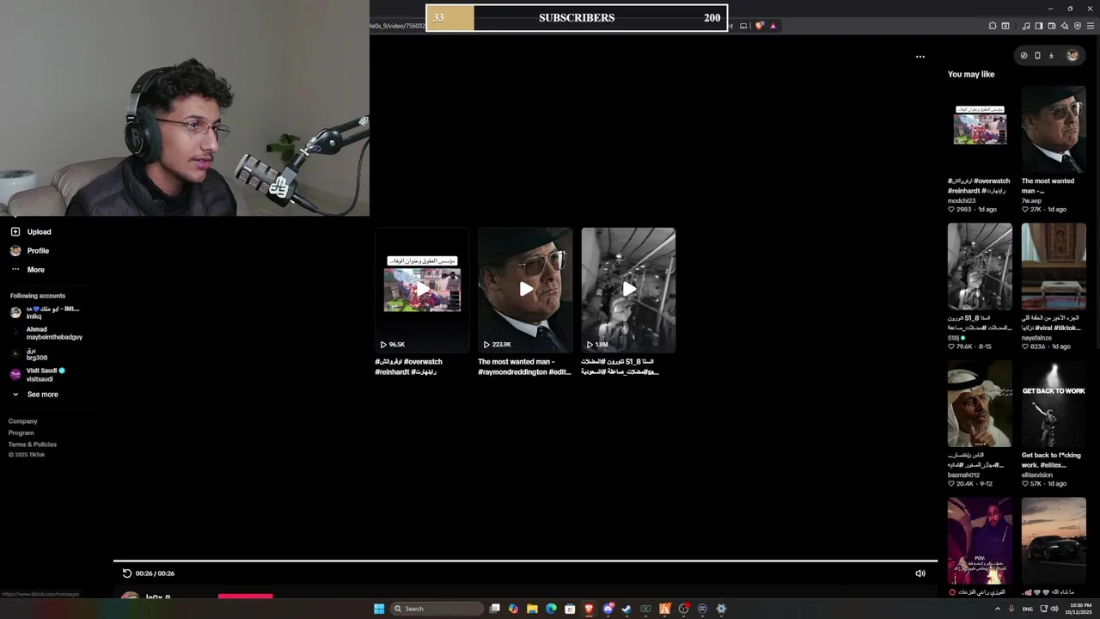Open the volume speaker tray icon
Image resolution: width=1100 pixels, height=619 pixels.
coord(1054,609)
